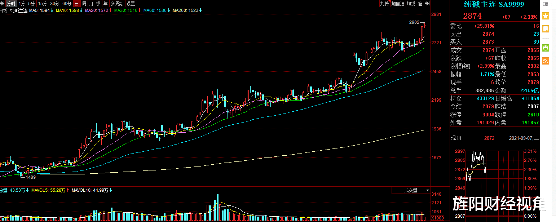Click the 涨停 3004 limit-up value
Viewport: 556px width, 222px height.
[488, 115]
